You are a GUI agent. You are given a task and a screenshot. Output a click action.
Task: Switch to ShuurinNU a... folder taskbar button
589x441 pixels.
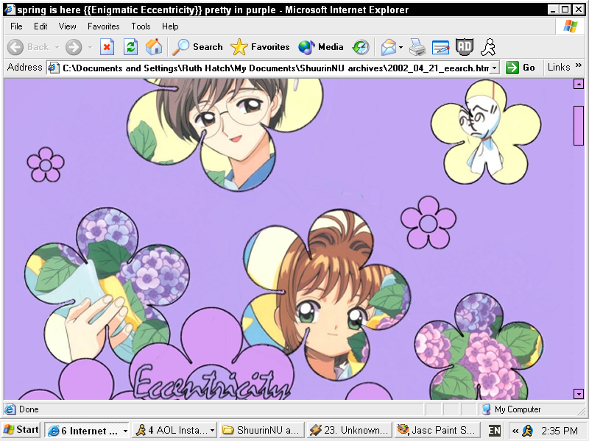tap(262, 430)
